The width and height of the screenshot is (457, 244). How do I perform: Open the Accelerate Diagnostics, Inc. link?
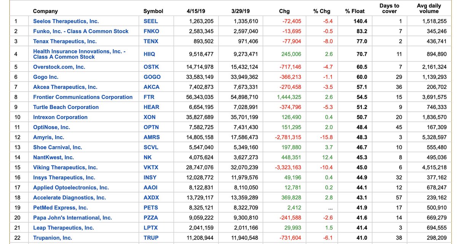tap(69, 197)
